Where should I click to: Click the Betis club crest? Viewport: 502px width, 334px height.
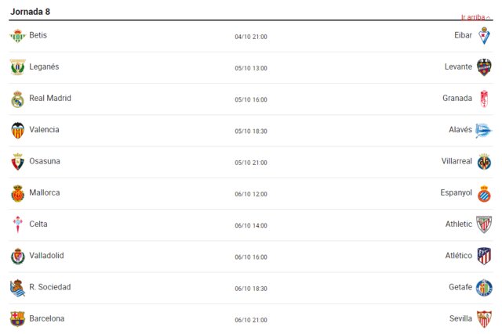click(17, 36)
